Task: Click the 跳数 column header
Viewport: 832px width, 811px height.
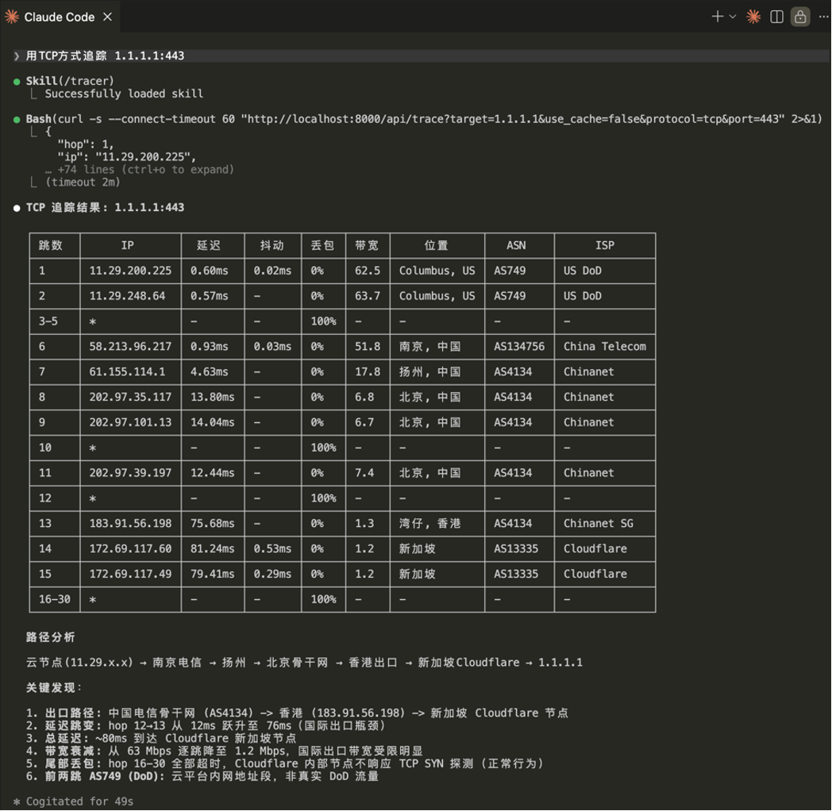Action: click(55, 245)
